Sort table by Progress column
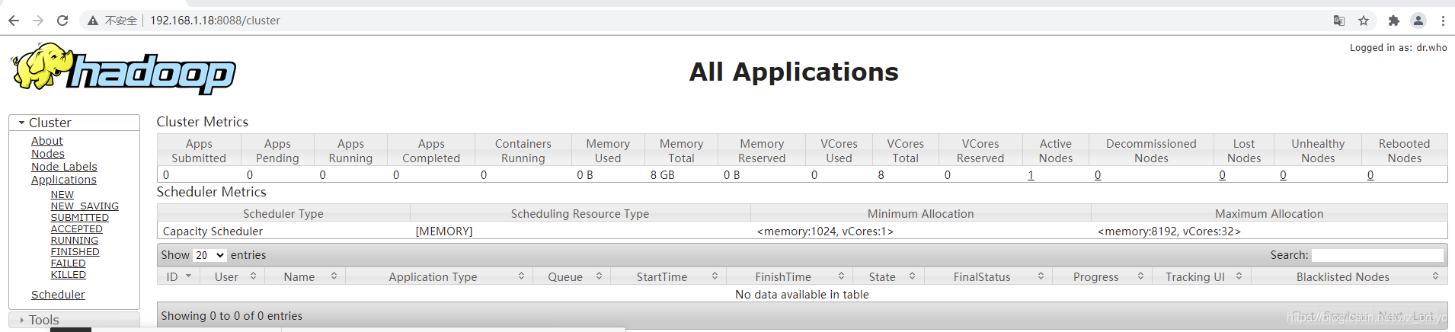 [x=1102, y=276]
